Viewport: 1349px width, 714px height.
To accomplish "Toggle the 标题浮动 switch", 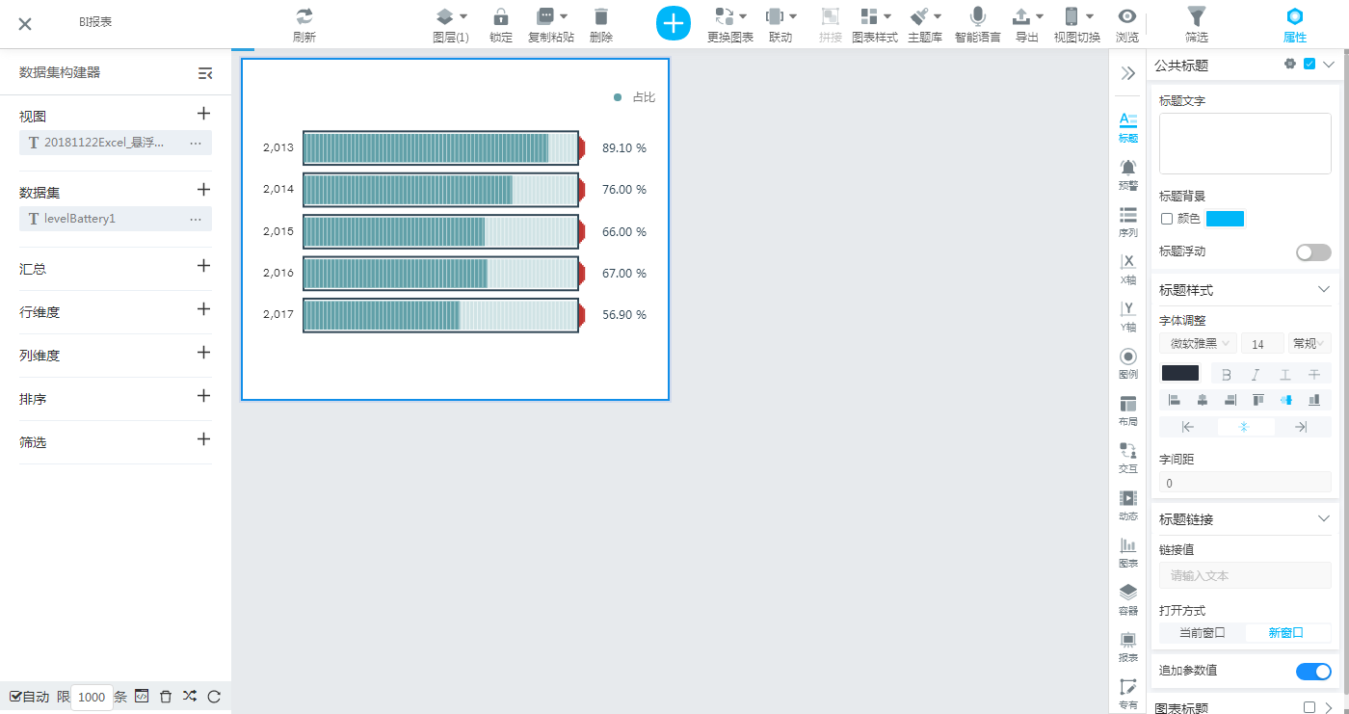I will pos(1313,252).
